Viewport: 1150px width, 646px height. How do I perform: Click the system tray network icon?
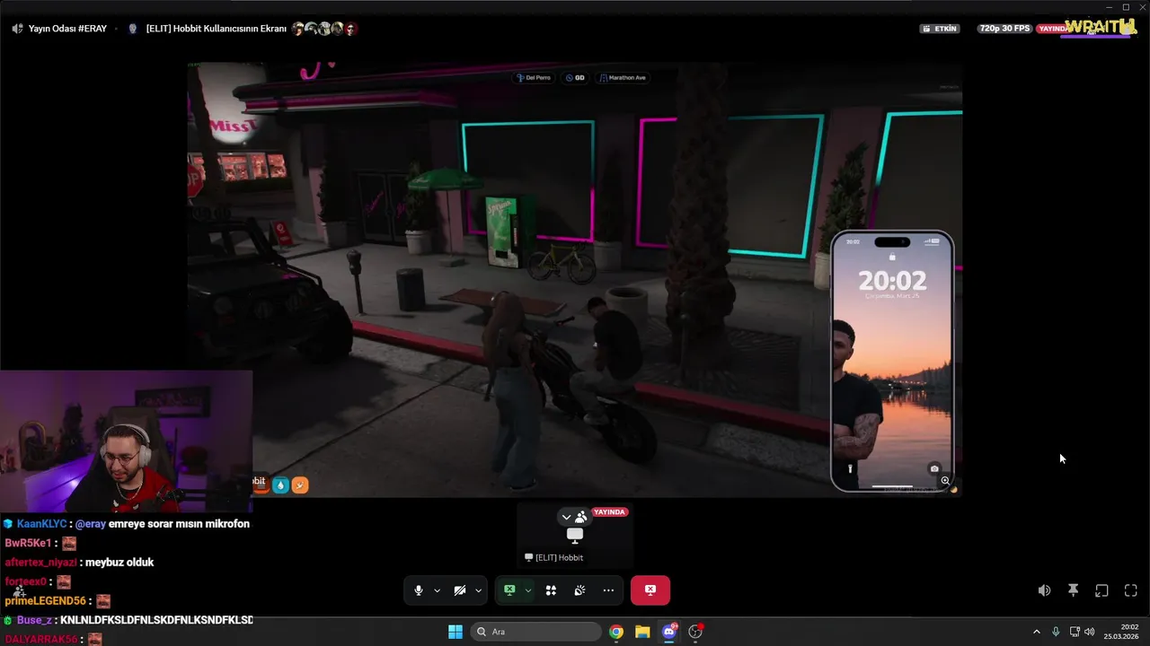pos(1075,632)
